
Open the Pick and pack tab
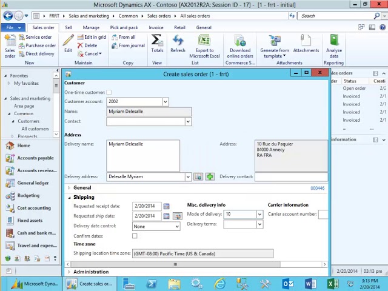coord(124,27)
